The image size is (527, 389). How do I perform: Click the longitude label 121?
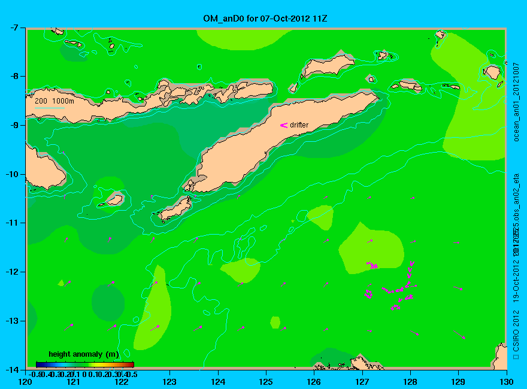(x=73, y=382)
